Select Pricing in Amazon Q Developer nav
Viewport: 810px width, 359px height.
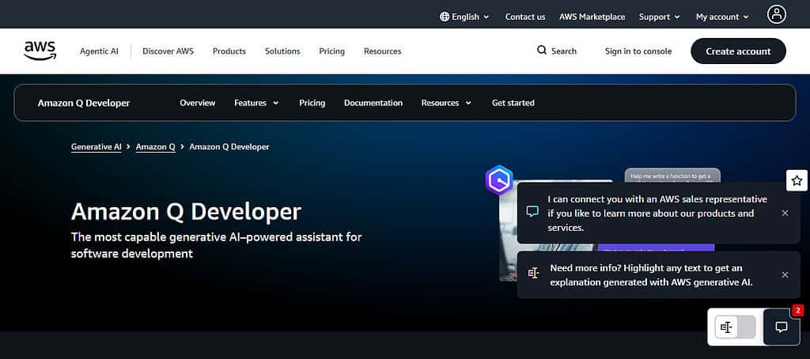click(312, 103)
